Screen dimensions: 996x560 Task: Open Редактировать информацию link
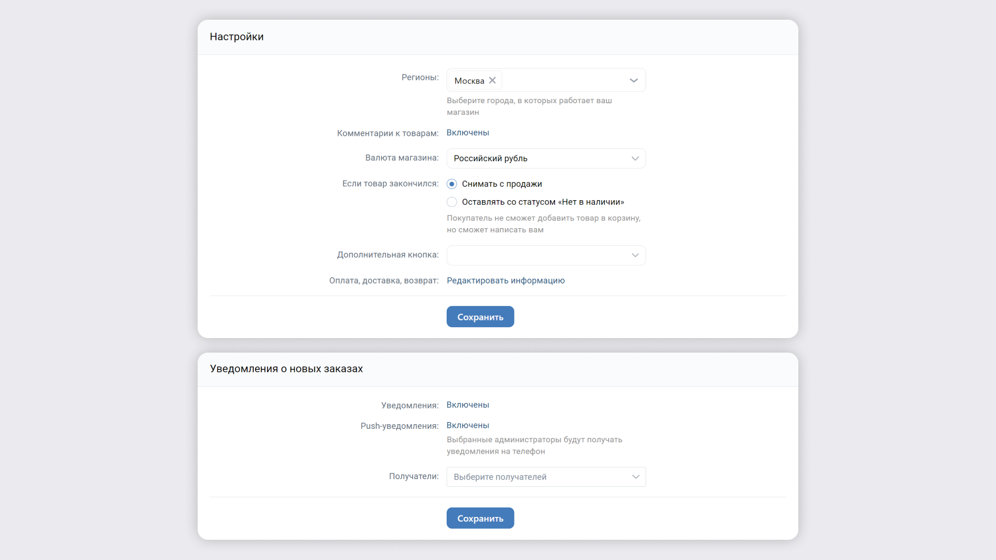(x=505, y=281)
